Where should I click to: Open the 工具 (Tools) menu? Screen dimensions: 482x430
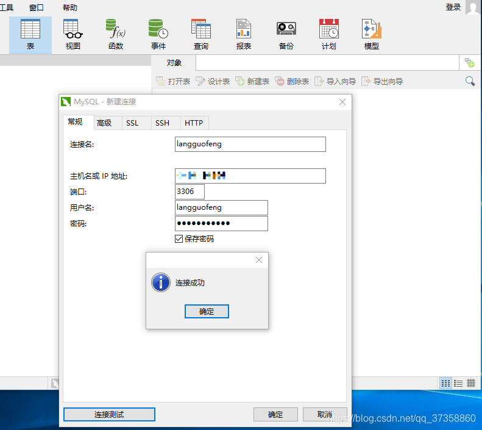click(x=7, y=7)
